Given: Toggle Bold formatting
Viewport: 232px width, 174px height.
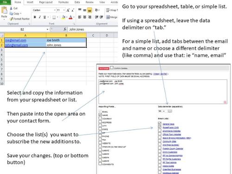Looking at the screenshot, I should pos(35,17).
